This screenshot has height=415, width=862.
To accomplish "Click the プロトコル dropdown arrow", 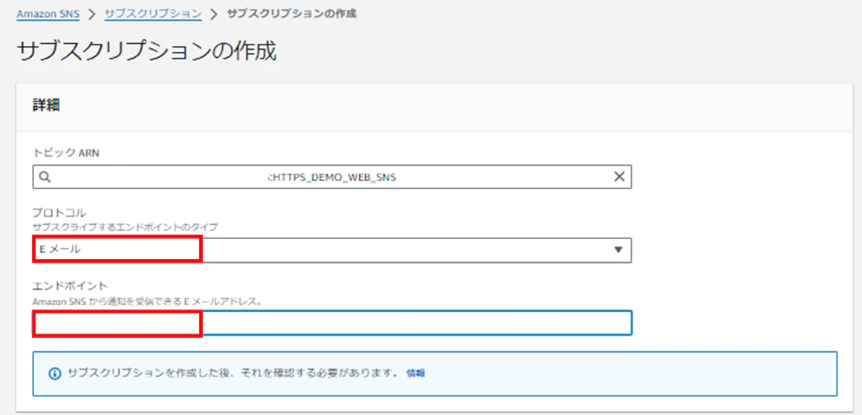I will 618,249.
